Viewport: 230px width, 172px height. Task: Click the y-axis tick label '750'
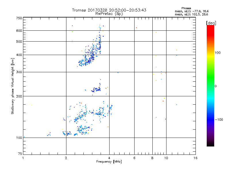(x=19, y=18)
